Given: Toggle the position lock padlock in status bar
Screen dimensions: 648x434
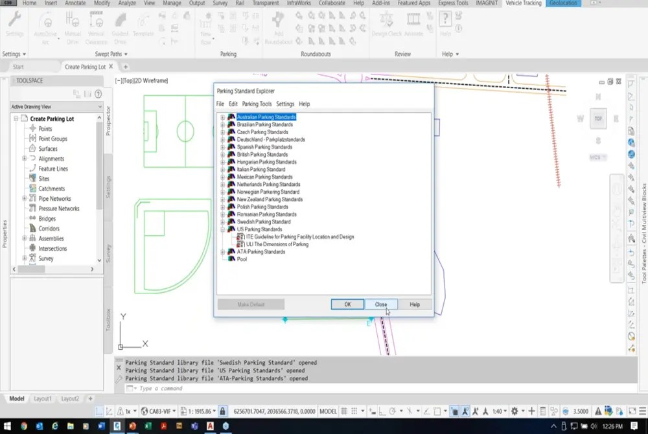Looking at the screenshot, I should coord(223,411).
